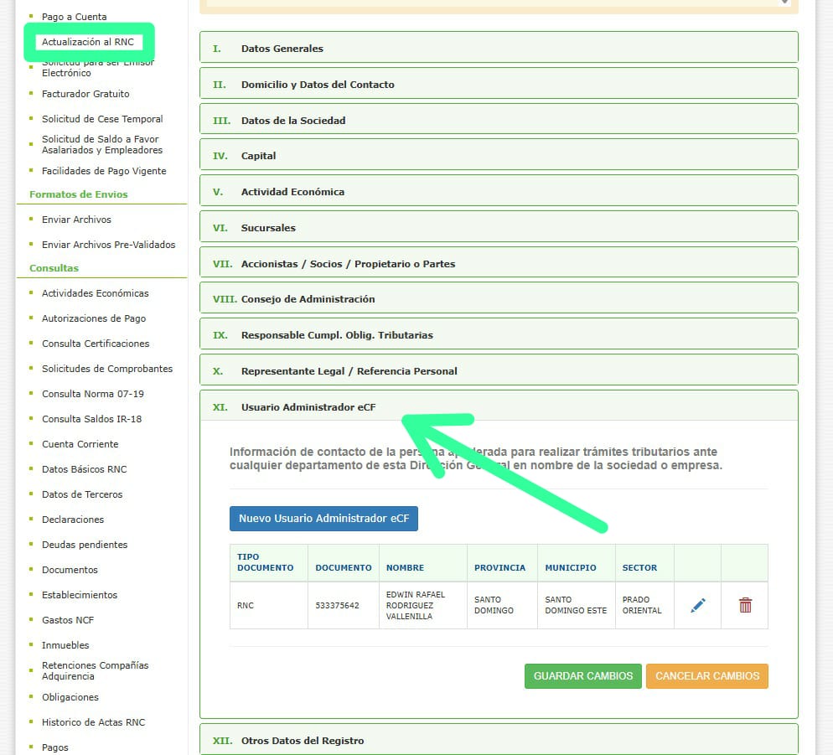833x755 pixels.
Task: Select Autorizaciones de Pago menu item
Action: coord(94,318)
